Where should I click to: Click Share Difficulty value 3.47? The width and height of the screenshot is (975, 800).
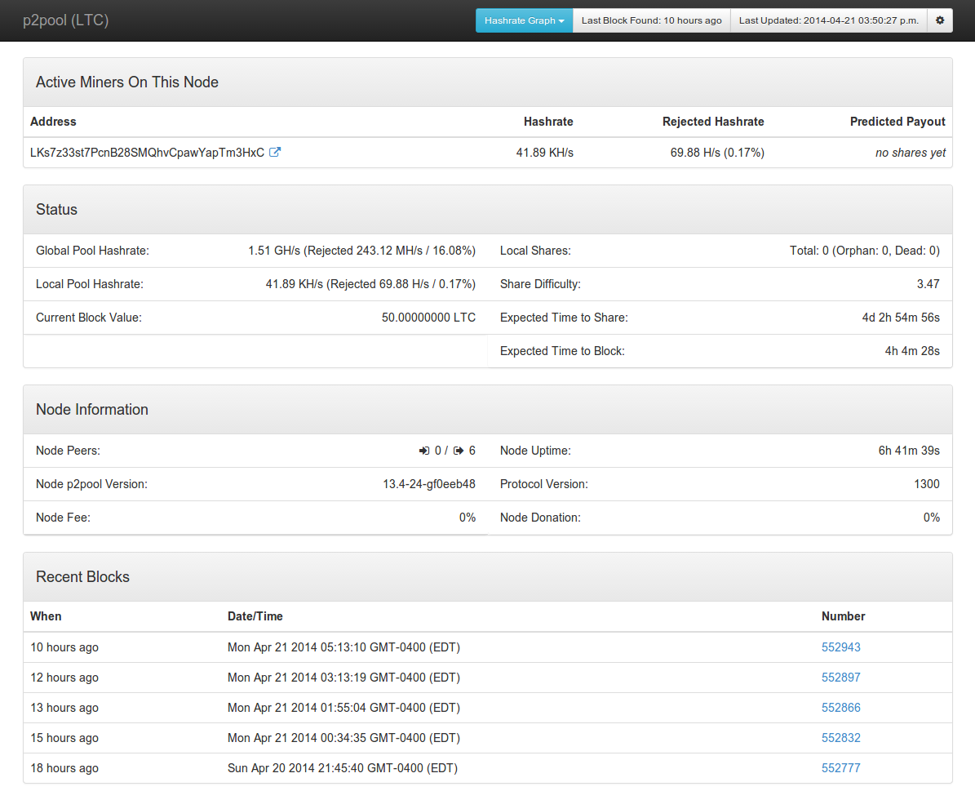click(928, 284)
